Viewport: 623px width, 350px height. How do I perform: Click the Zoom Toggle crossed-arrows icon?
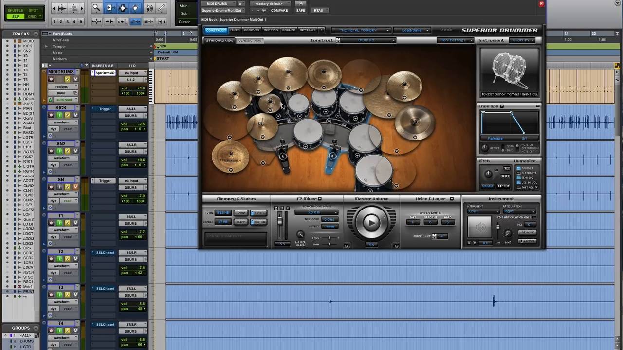pos(96,22)
